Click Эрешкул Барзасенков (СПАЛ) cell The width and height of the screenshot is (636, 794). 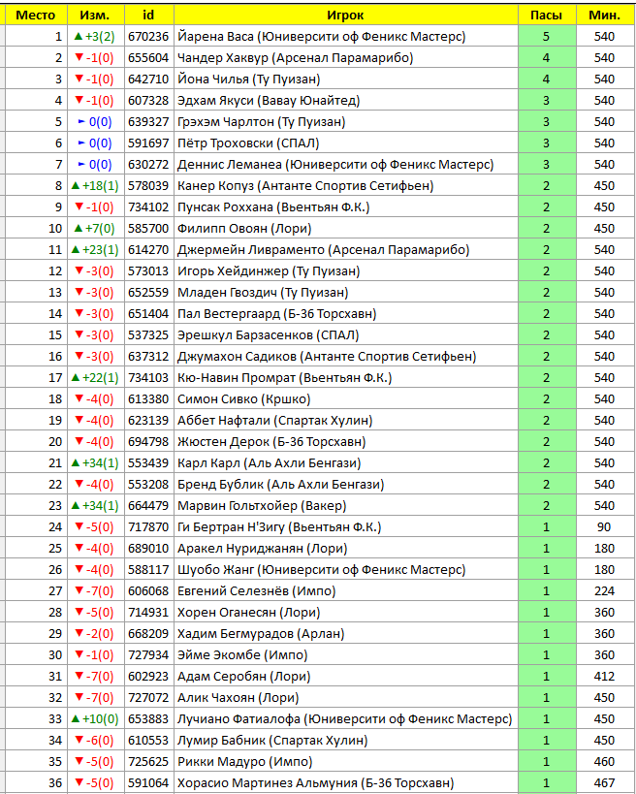point(345,334)
